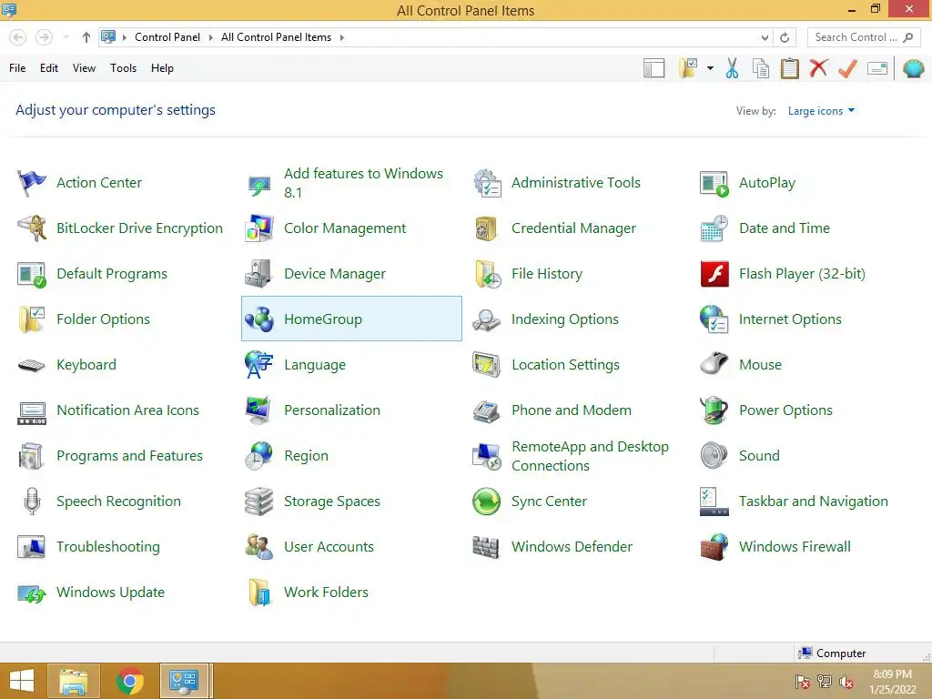Open the recent locations dropdown arrow
Image resolution: width=932 pixels, height=699 pixels.
click(66, 37)
